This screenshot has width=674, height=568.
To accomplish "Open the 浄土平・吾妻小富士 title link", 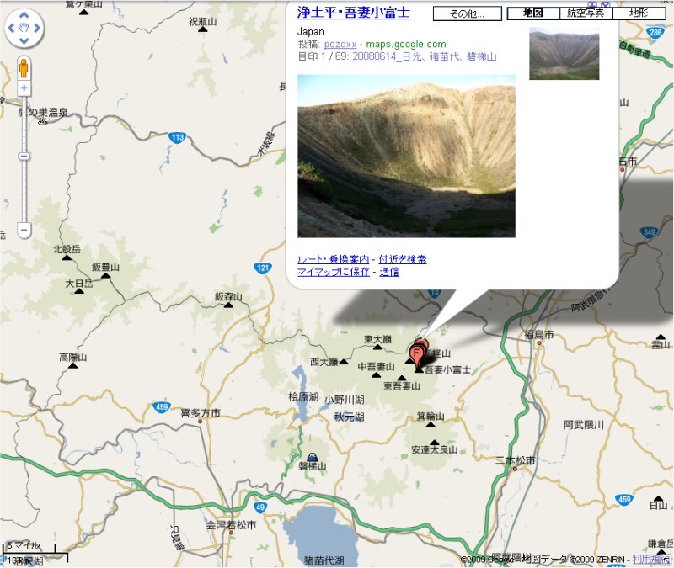I will 353,12.
